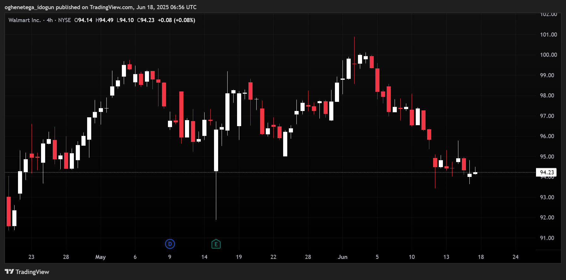Click the '19' date label on time axis
The height and width of the screenshot is (280, 566).
tap(239, 257)
